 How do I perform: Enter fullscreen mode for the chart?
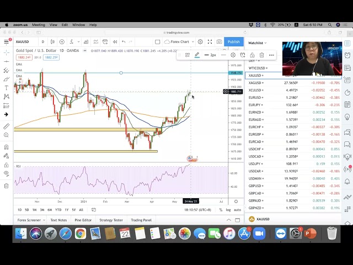(x=210, y=42)
